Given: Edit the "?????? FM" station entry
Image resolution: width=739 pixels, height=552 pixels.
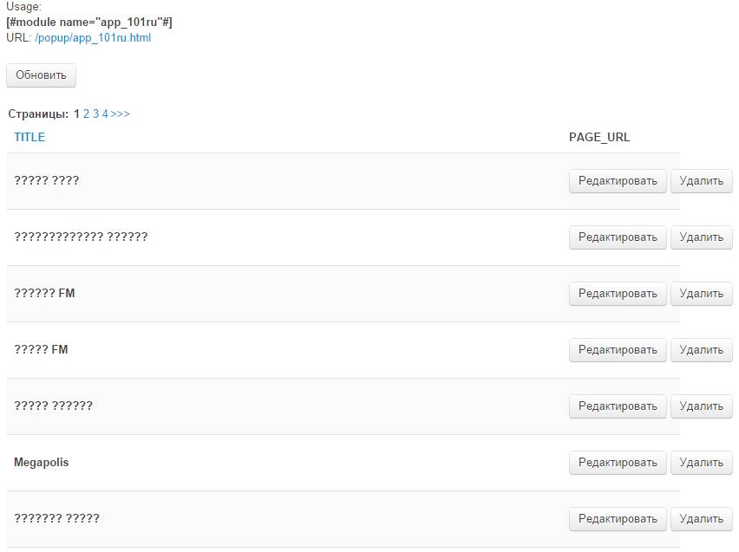Looking at the screenshot, I should click(x=618, y=294).
